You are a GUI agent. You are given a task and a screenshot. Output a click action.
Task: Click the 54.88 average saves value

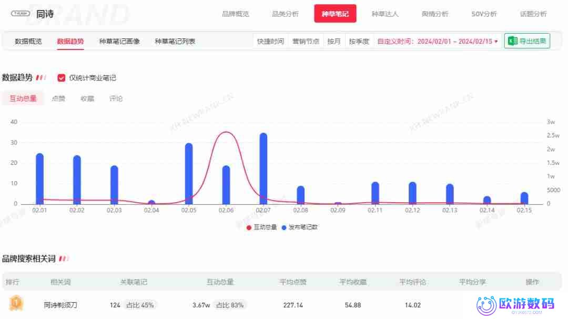pyautogui.click(x=353, y=305)
